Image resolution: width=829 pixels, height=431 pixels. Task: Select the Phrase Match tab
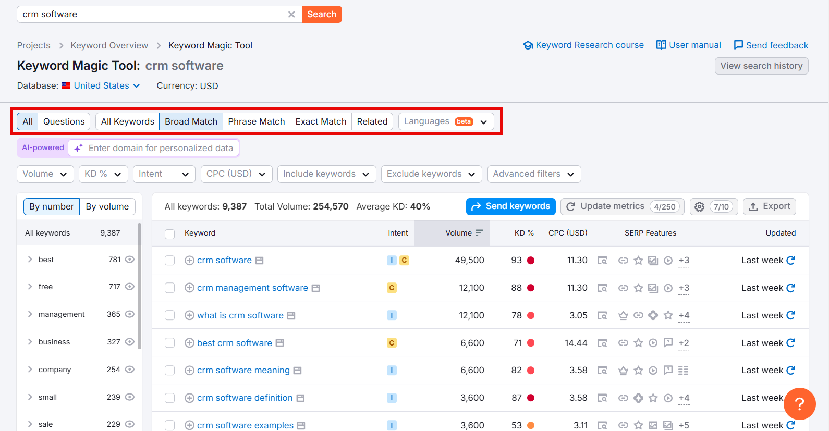(257, 121)
